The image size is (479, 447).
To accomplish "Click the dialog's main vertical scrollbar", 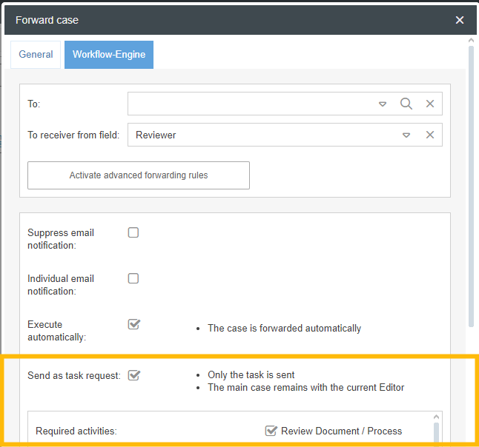I will point(471,185).
